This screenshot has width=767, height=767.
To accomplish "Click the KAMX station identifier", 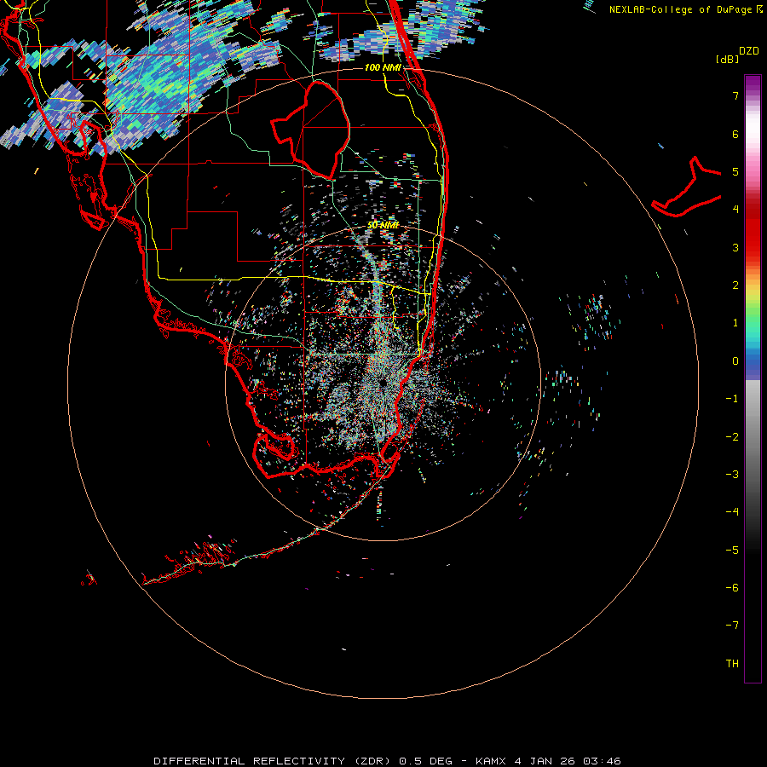I will [490, 761].
